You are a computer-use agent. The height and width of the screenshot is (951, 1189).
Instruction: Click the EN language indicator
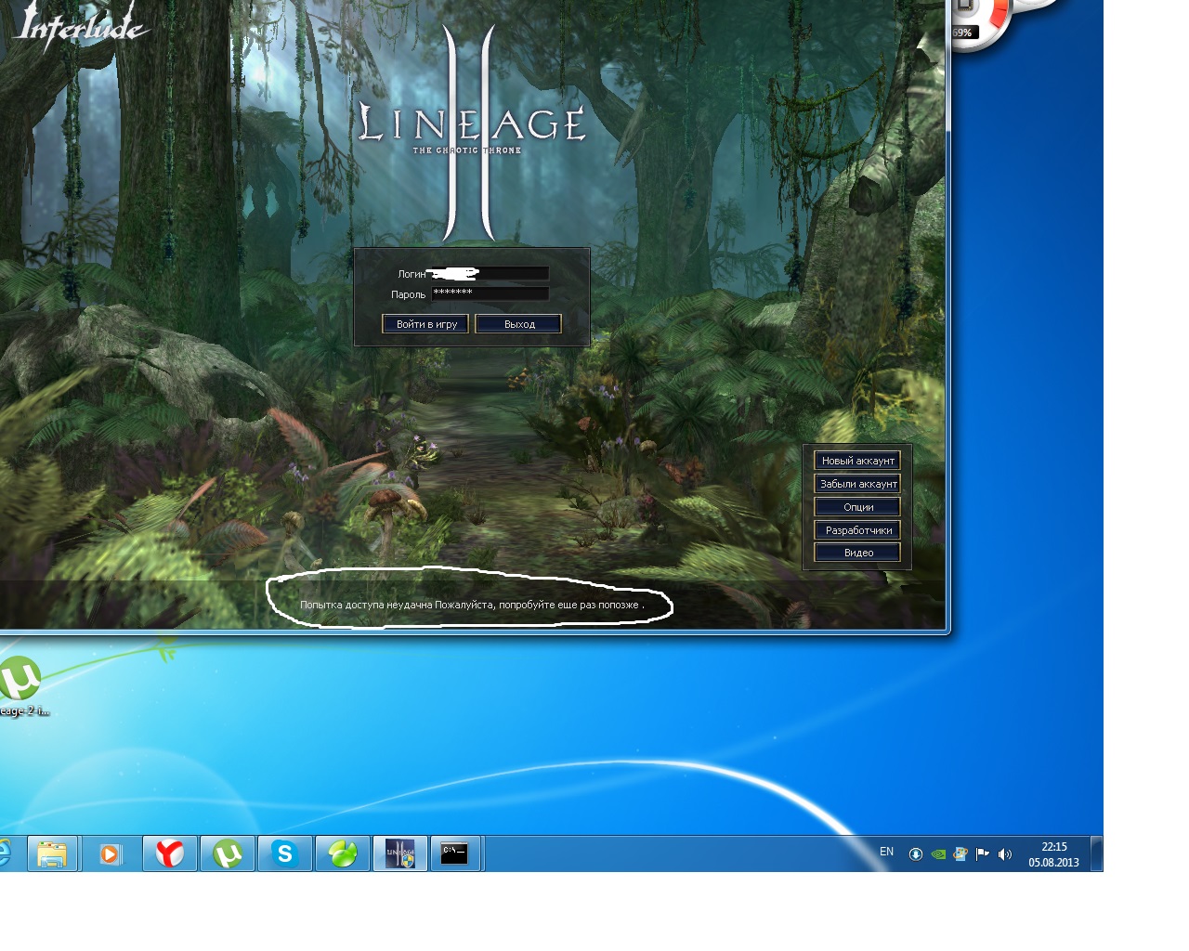(x=886, y=852)
